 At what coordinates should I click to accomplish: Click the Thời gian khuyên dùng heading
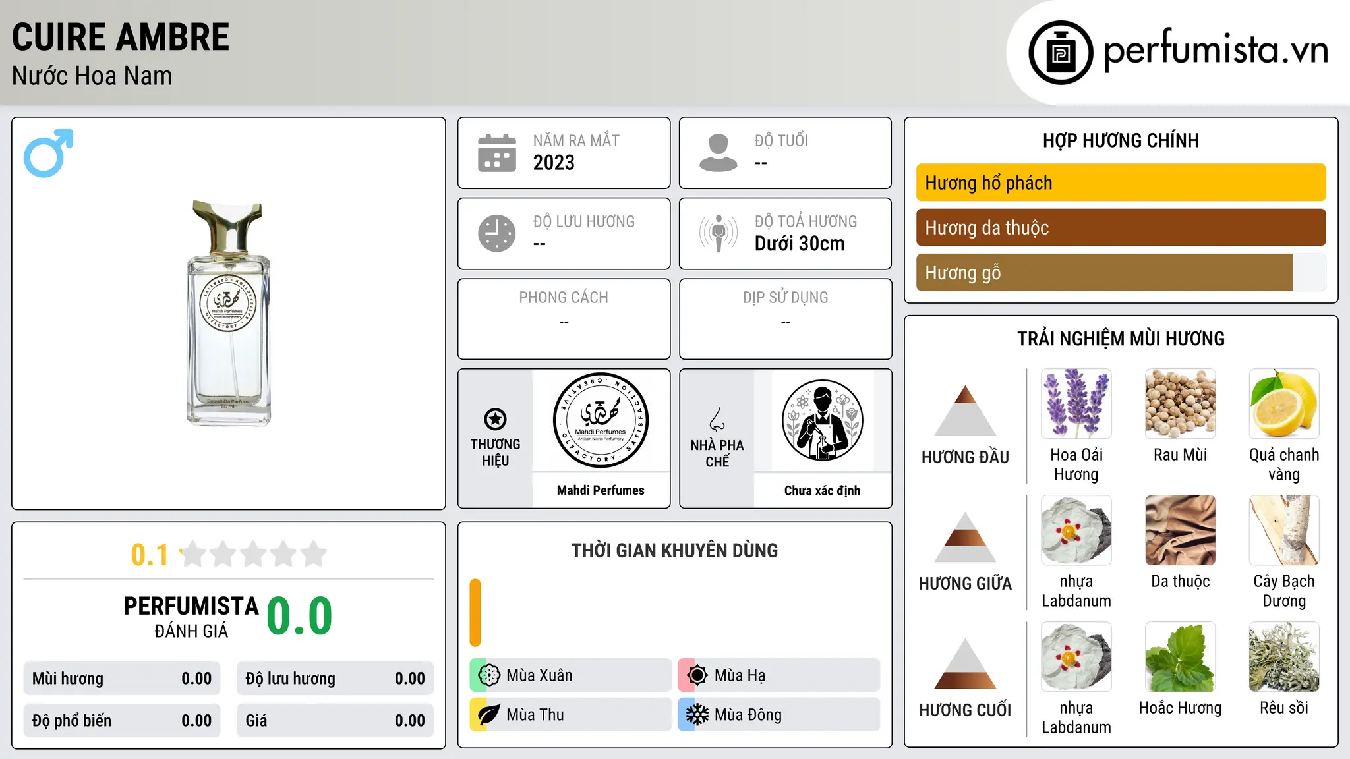675,551
